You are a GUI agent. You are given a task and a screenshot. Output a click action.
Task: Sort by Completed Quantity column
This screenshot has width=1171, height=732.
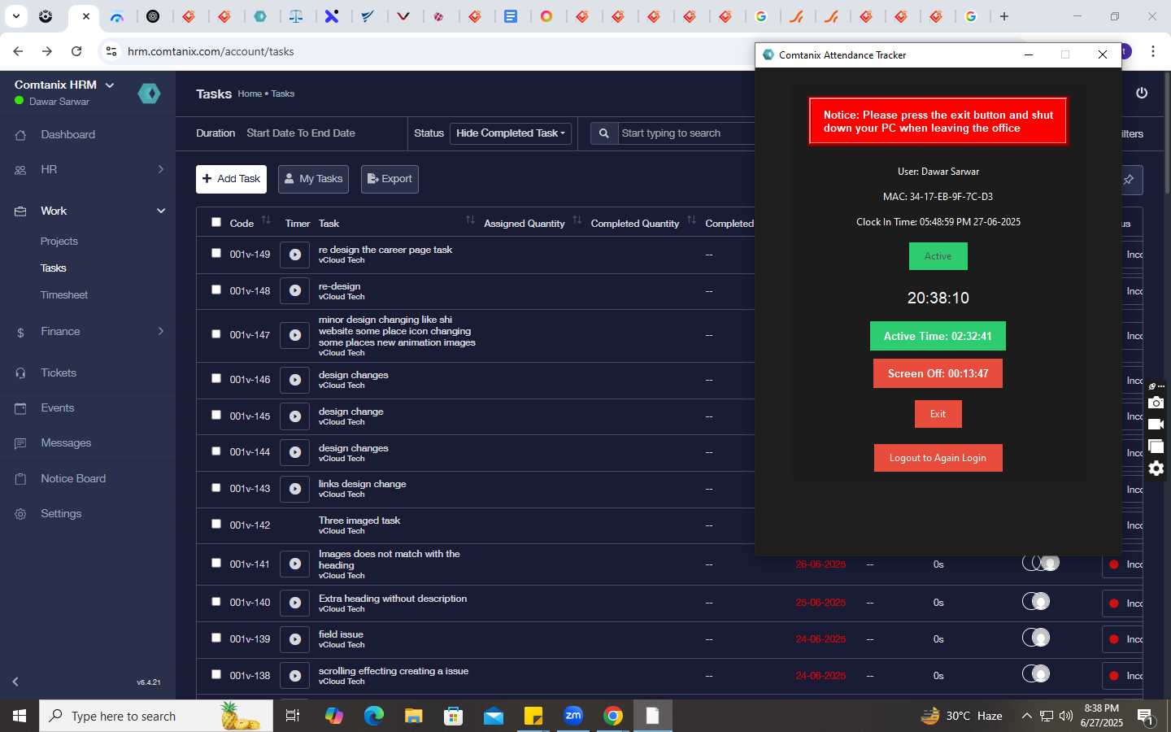[x=691, y=221]
